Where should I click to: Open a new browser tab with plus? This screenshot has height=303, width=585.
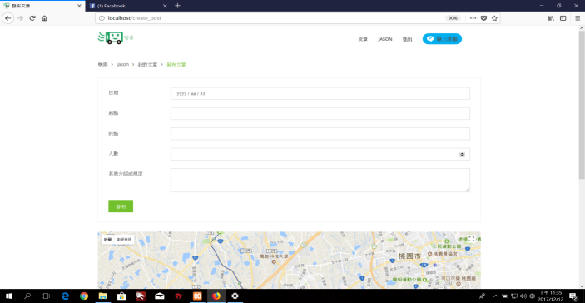[177, 6]
